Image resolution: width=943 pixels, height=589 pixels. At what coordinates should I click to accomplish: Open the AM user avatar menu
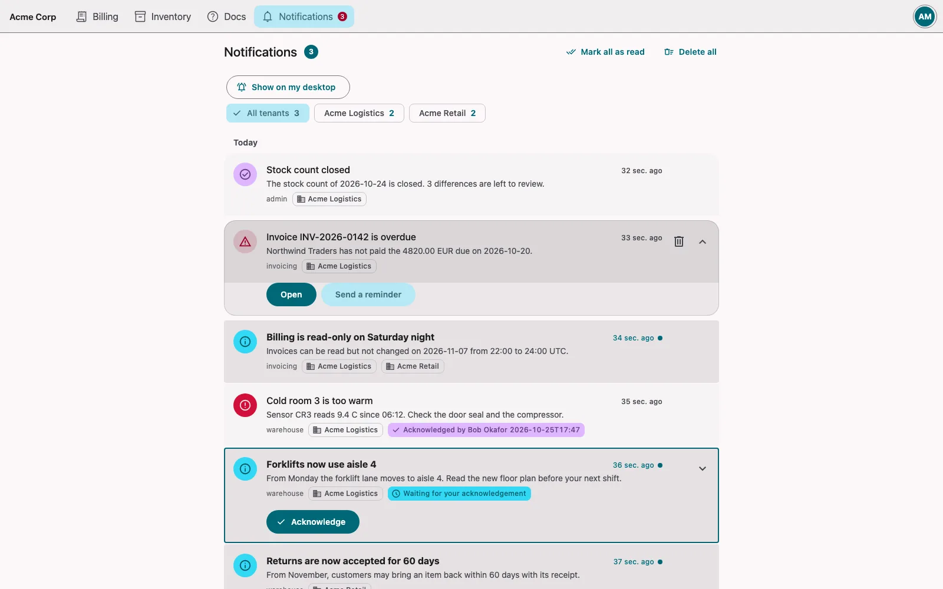925,16
